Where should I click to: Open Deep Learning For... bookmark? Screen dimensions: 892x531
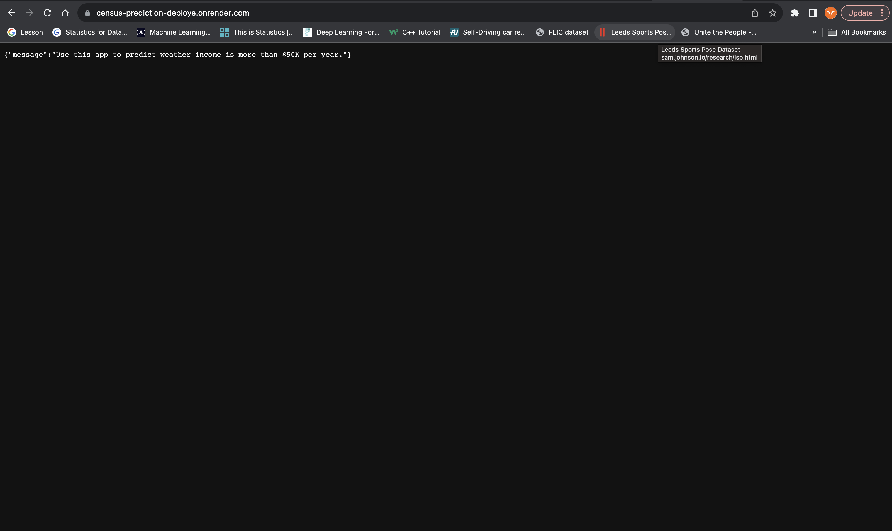[x=341, y=32]
